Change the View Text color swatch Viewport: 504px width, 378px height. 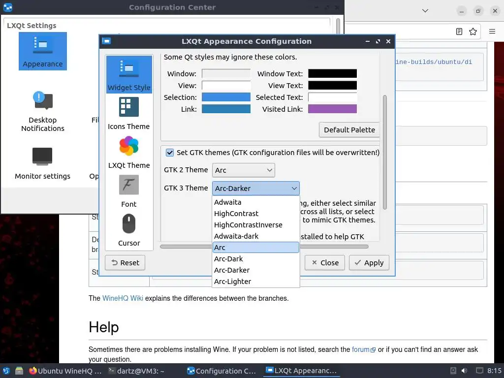(332, 86)
